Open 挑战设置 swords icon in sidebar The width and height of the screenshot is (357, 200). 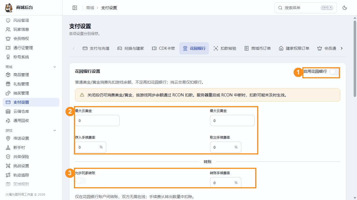[x=8, y=166]
